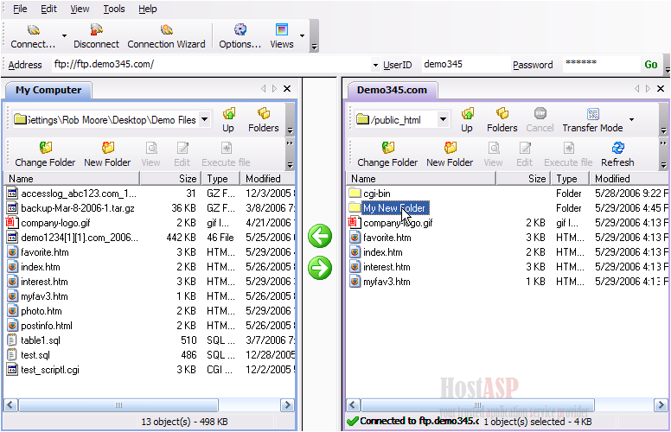The width and height of the screenshot is (671, 432).
Task: Select My New Folder in remote list
Action: [x=394, y=208]
